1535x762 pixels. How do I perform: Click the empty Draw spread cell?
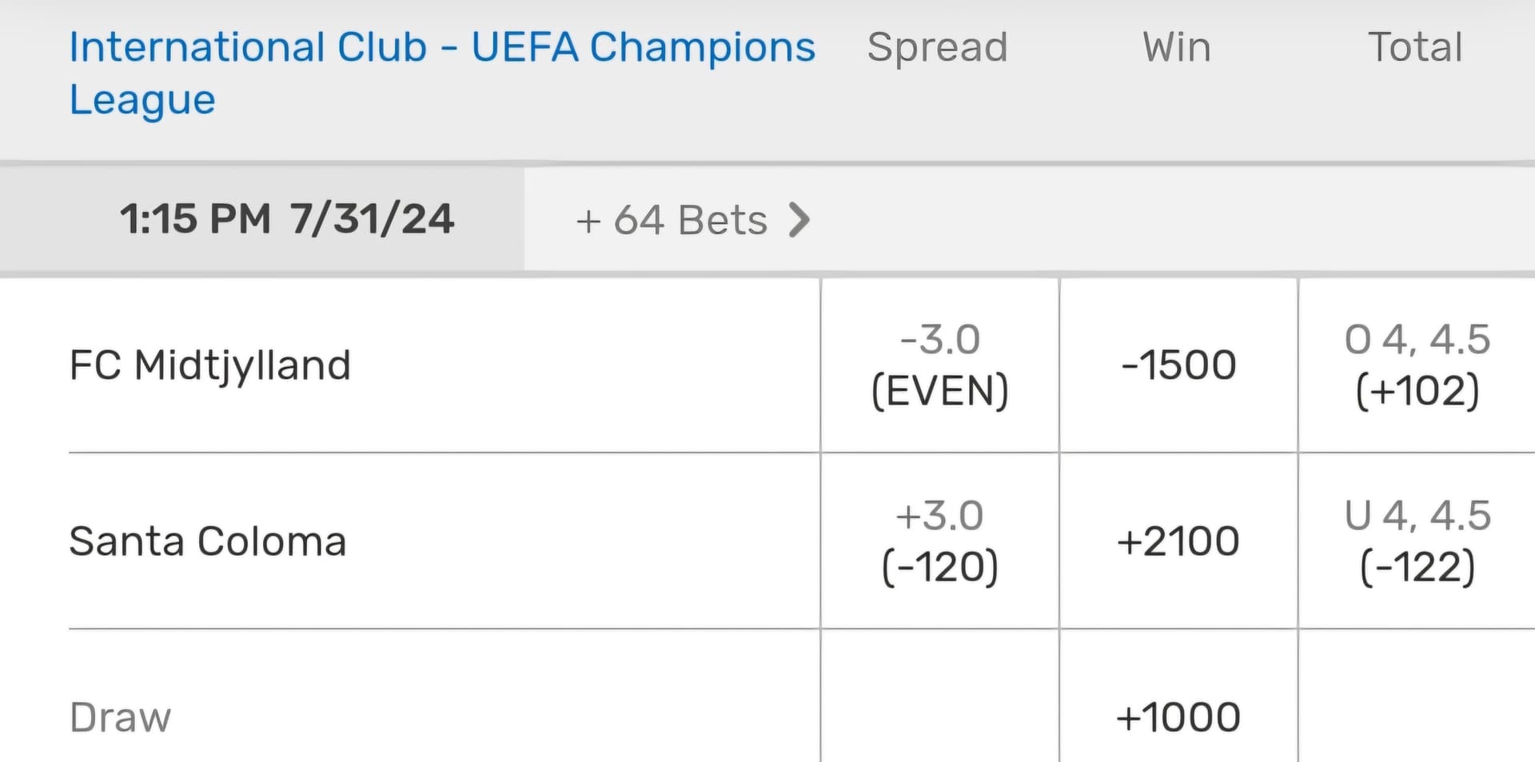coord(939,704)
